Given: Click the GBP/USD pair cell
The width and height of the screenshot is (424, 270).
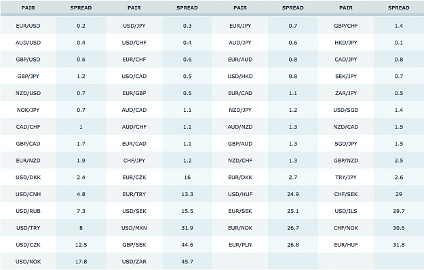Looking at the screenshot, I should [28, 60].
